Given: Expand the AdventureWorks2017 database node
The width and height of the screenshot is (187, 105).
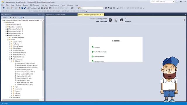Looking at the screenshot, I should click(x=6, y=31).
